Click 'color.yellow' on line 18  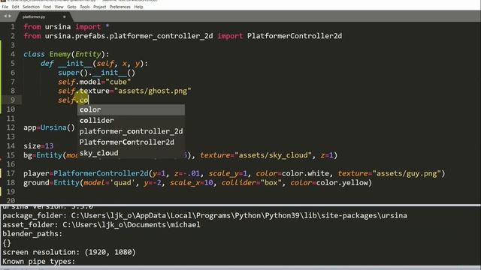tap(342, 183)
